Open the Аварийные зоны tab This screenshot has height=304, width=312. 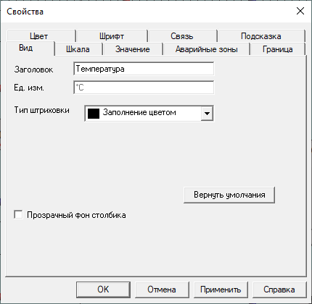point(207,49)
